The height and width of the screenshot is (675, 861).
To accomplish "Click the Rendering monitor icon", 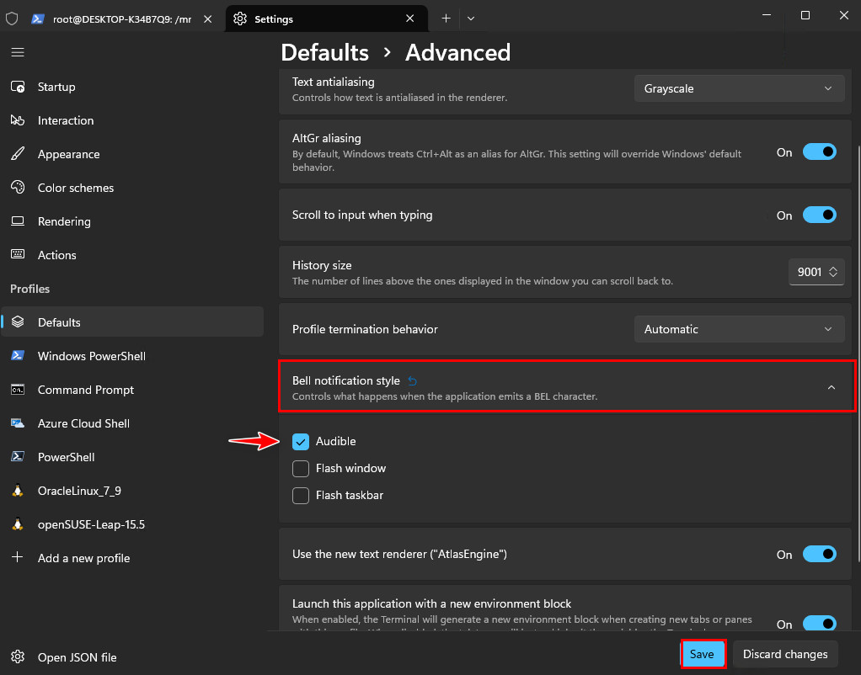I will 18,221.
